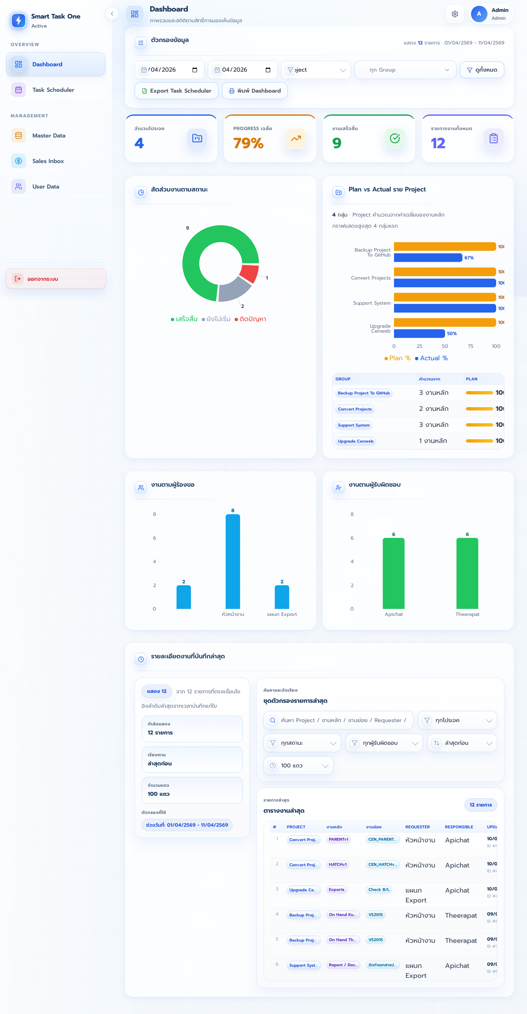Click the PARENTv1 tag in row 1
This screenshot has width=527, height=1014.
coord(338,839)
